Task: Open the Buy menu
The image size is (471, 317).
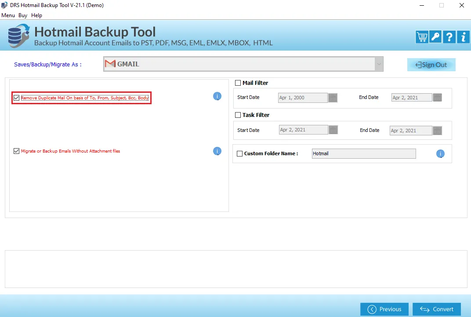Action: pyautogui.click(x=23, y=15)
